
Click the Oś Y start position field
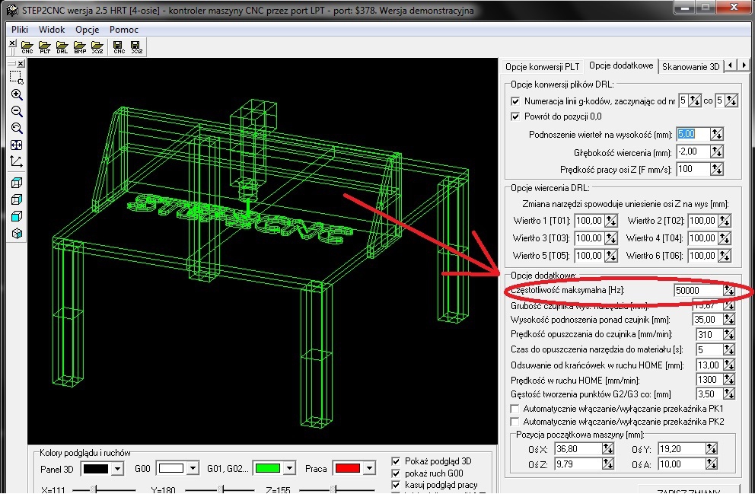click(x=682, y=449)
